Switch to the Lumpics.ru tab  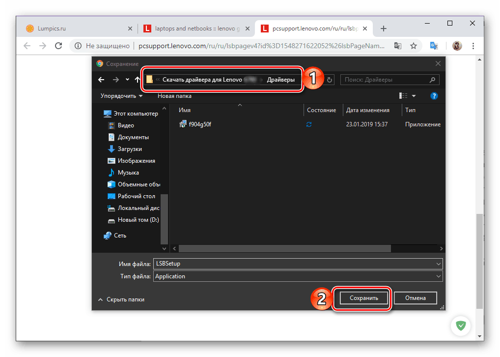pos(77,29)
